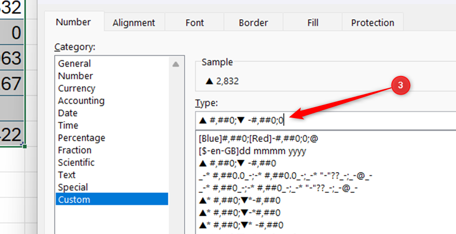Select the Time category
Viewport: 456px width, 234px height.
click(x=112, y=125)
